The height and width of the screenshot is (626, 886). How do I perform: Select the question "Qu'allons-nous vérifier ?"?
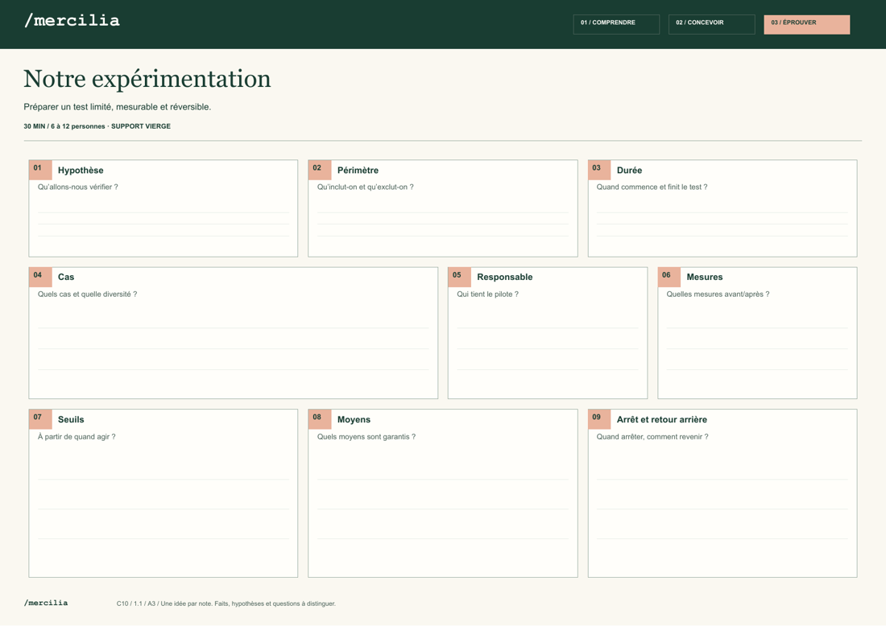tap(78, 187)
